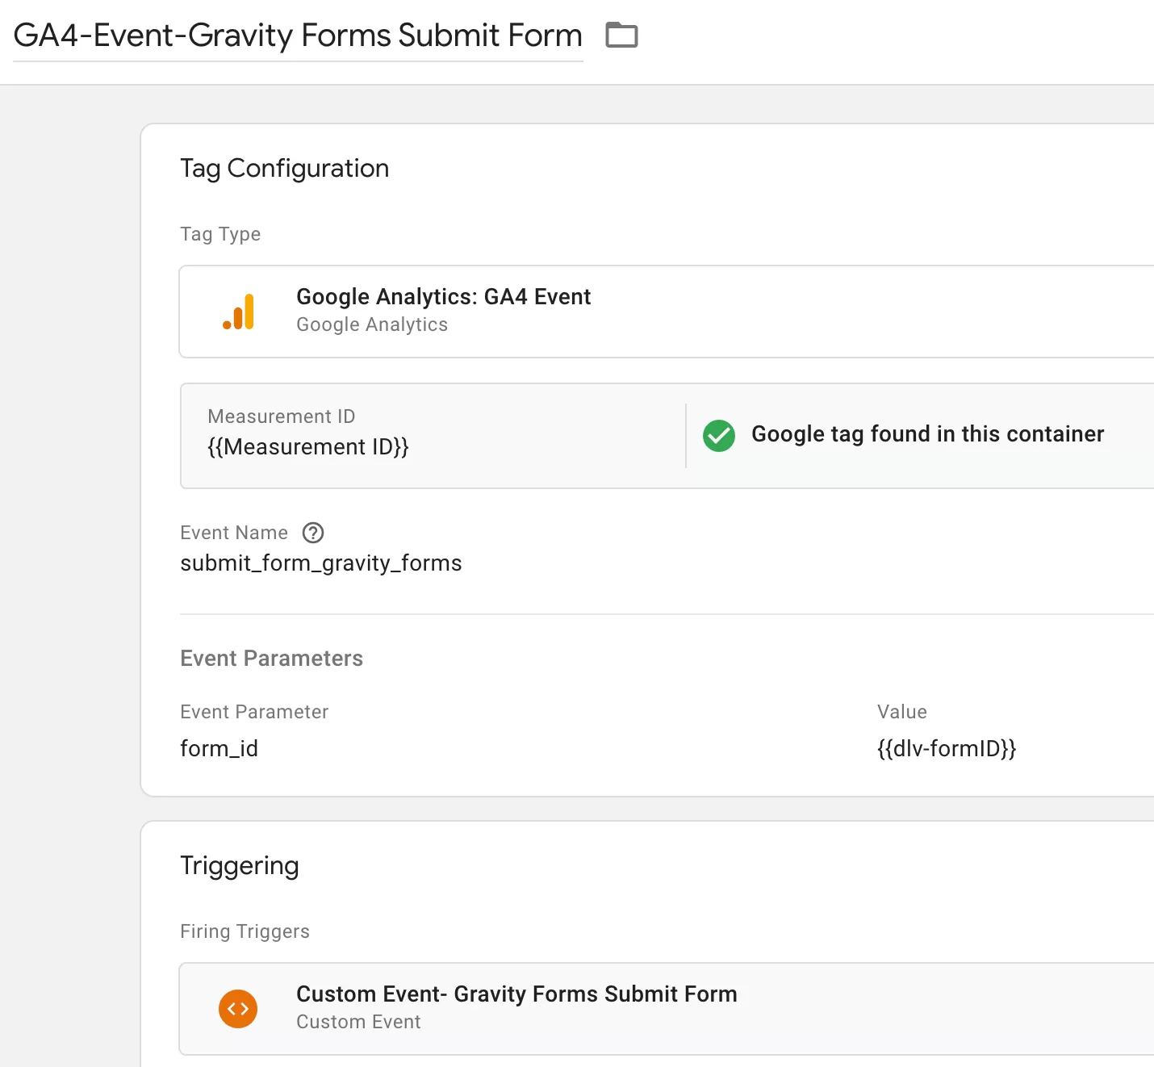Open Custom Event- Gravity Forms Submit Form trigger
Screen dimensions: 1154x1067
[x=667, y=1009]
